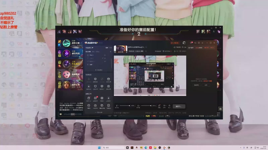
Task: Click the stream cover thumbnail
Action: pyautogui.click(x=121, y=49)
